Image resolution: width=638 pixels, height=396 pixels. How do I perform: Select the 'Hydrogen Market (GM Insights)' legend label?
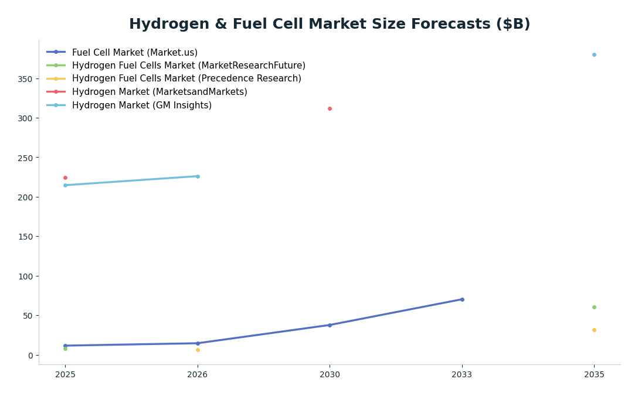coord(142,105)
